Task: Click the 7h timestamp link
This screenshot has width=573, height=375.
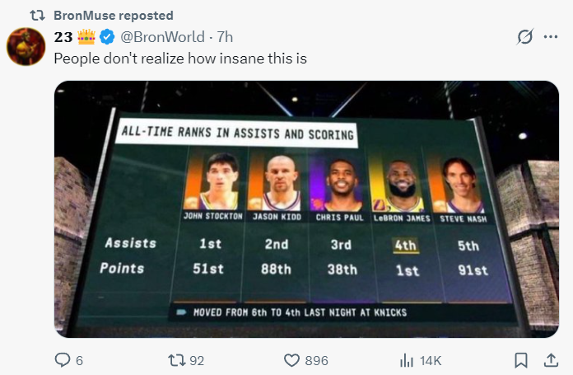Action: click(225, 37)
